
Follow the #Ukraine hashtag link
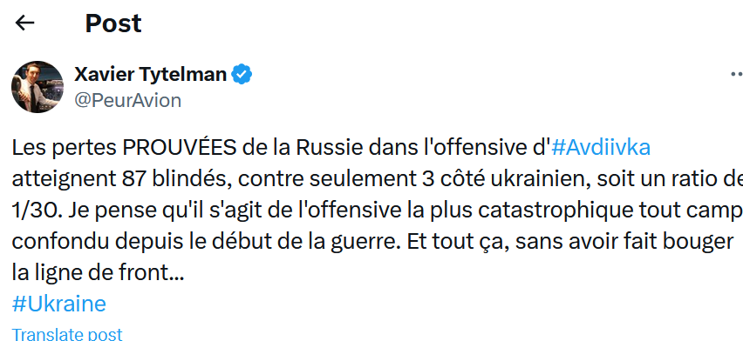pos(58,304)
